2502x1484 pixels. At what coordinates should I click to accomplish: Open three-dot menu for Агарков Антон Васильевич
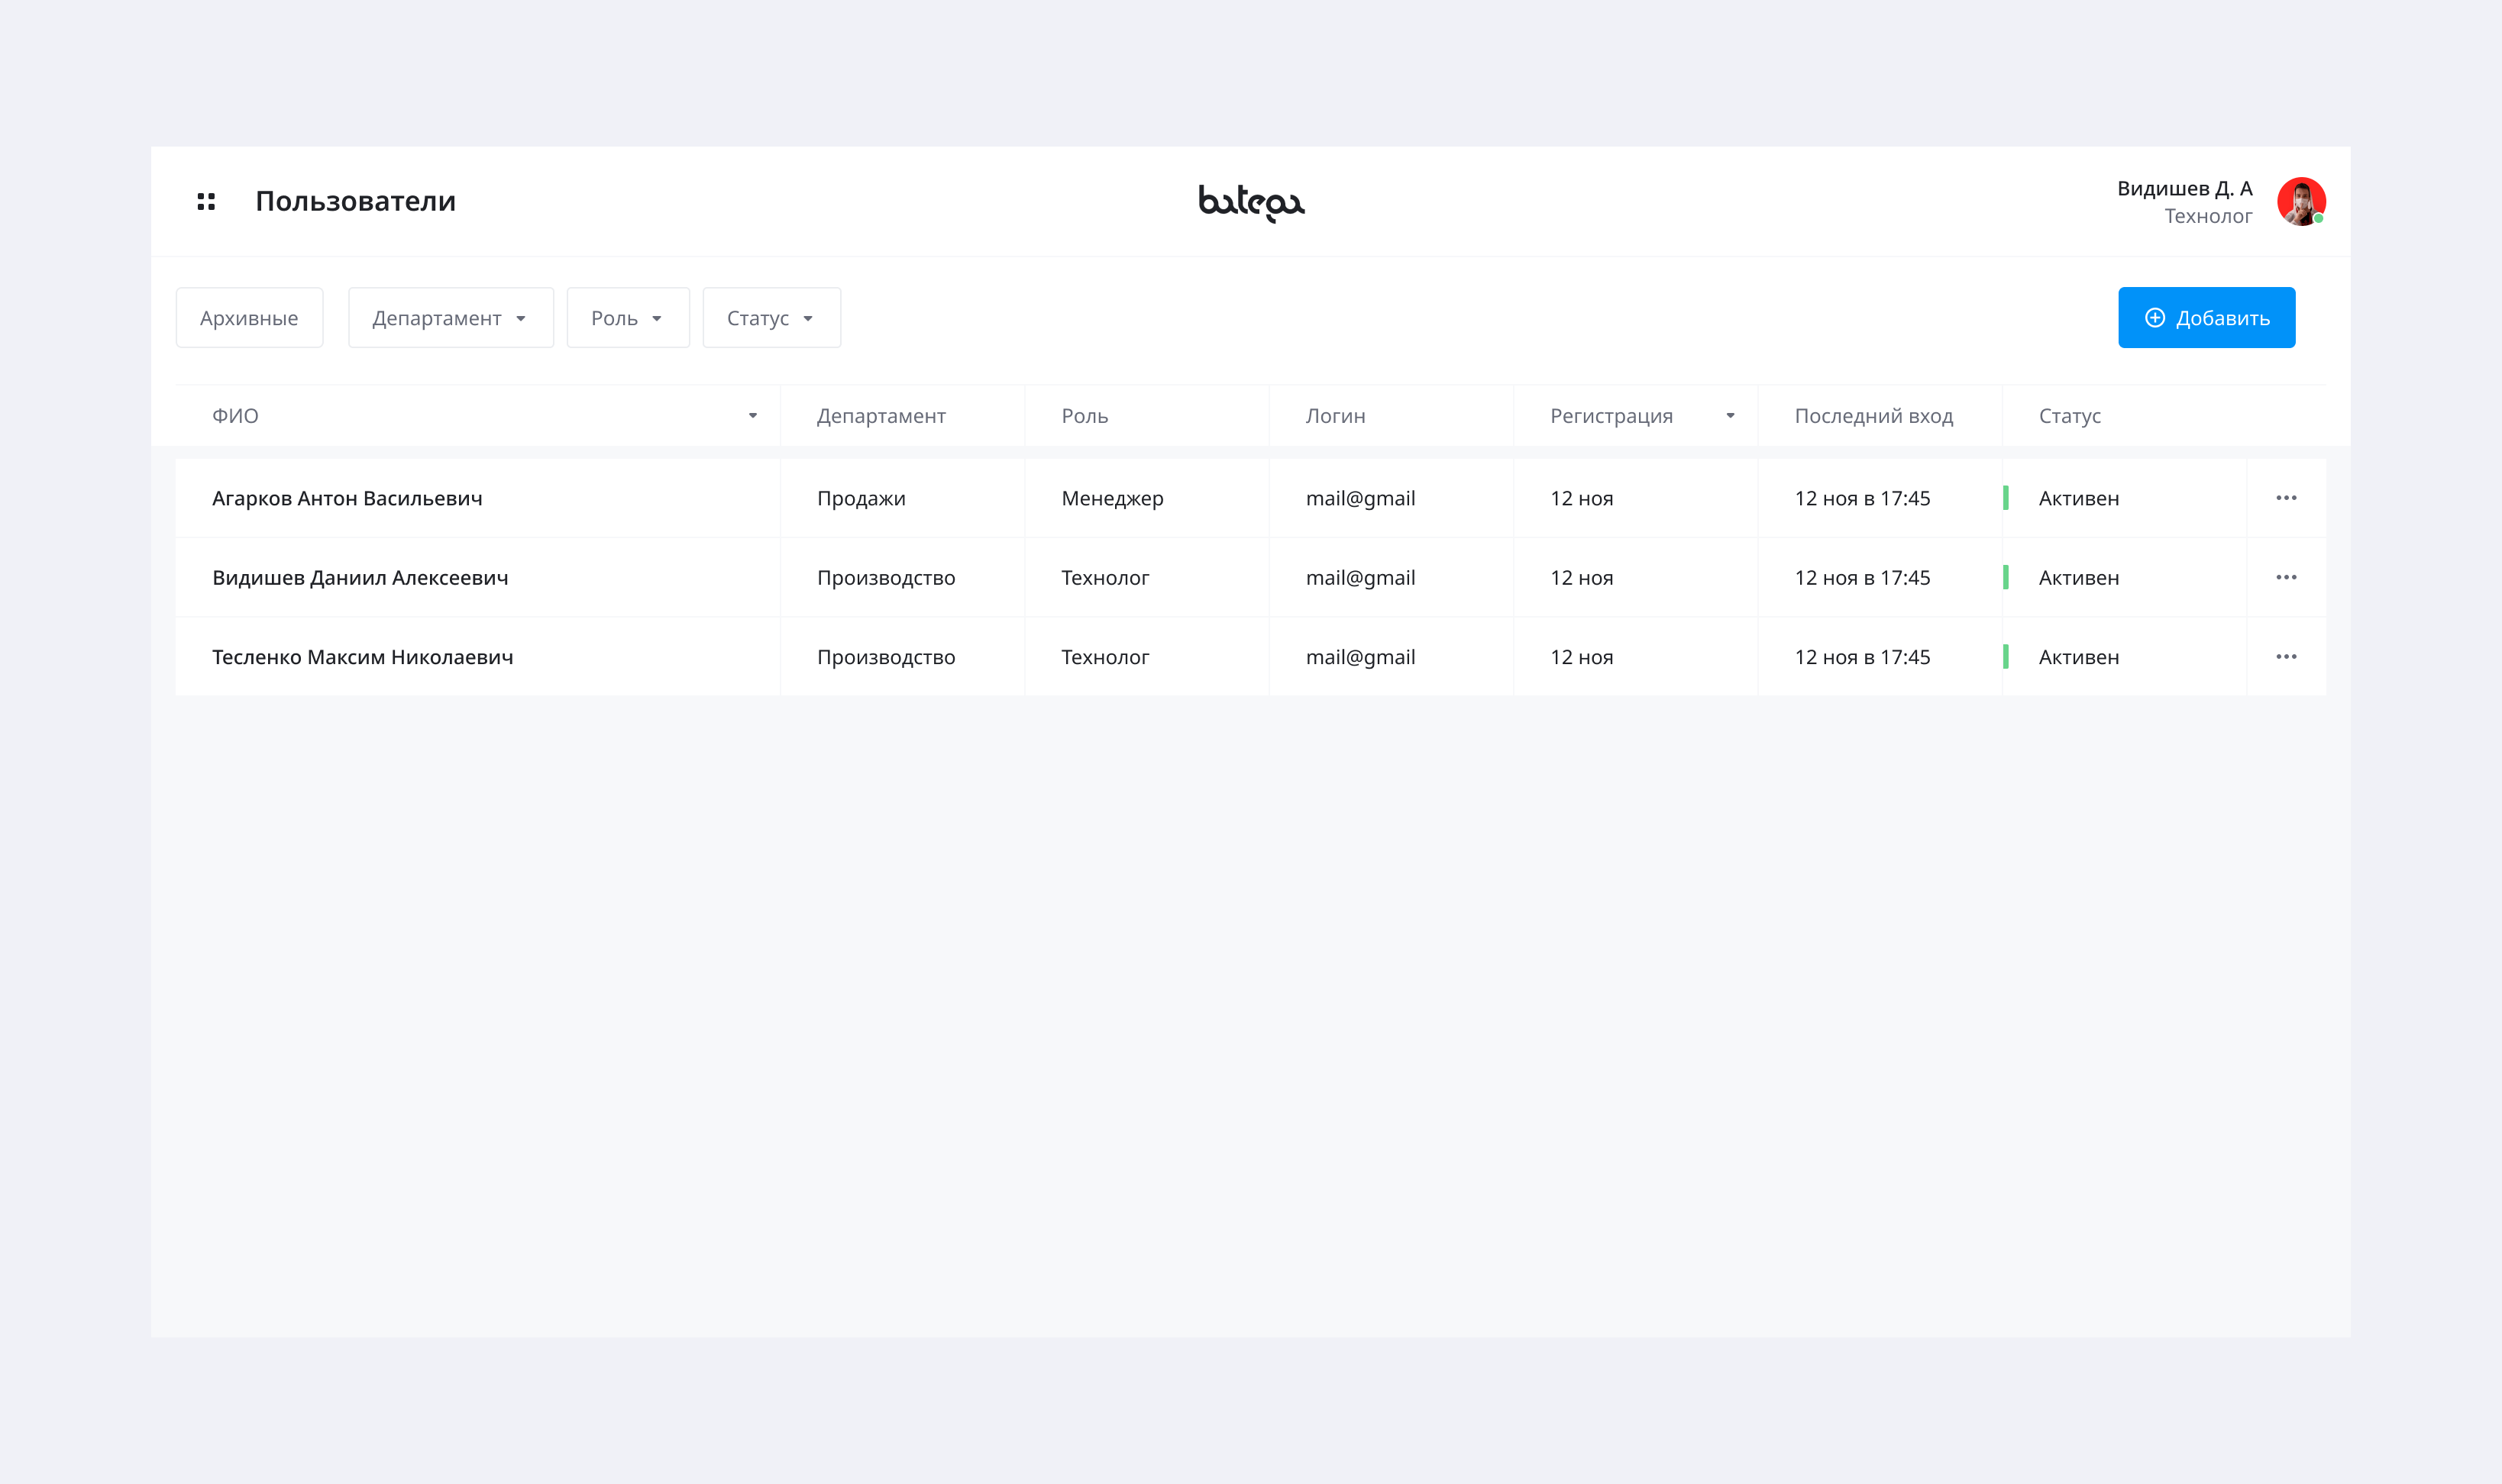click(x=2285, y=498)
